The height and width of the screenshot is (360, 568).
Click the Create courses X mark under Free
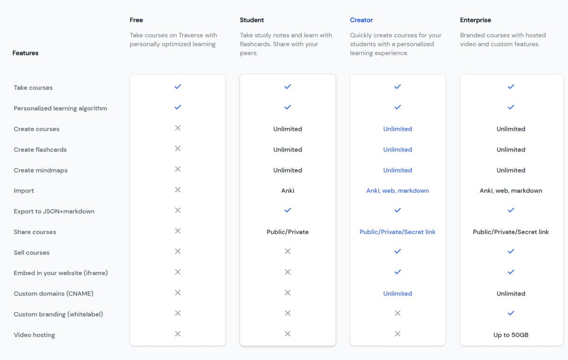coord(177,129)
